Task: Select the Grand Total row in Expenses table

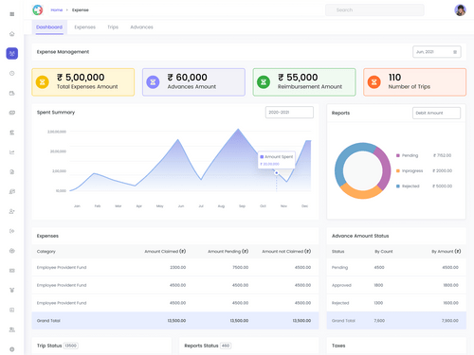Action: [x=175, y=321]
